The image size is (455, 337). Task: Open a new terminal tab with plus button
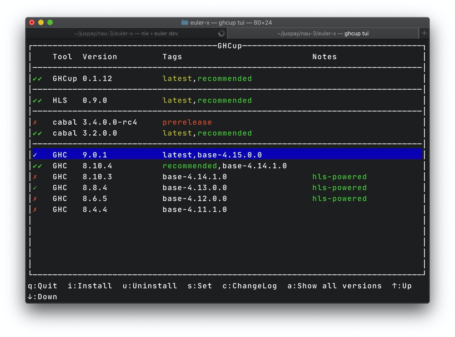(x=424, y=33)
